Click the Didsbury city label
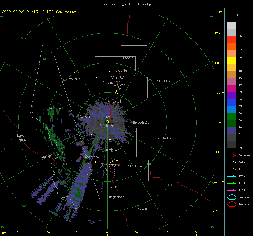Image resolution: width=253 pixels, height=236 pixels. [x=106, y=126]
